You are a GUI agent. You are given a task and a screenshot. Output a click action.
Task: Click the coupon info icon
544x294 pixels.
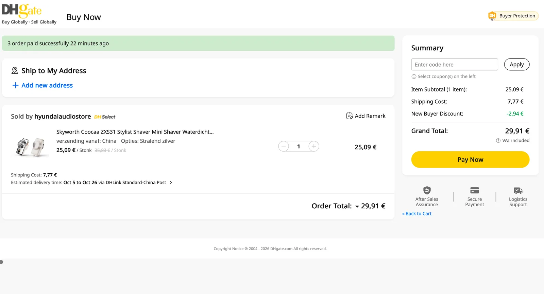[414, 76]
